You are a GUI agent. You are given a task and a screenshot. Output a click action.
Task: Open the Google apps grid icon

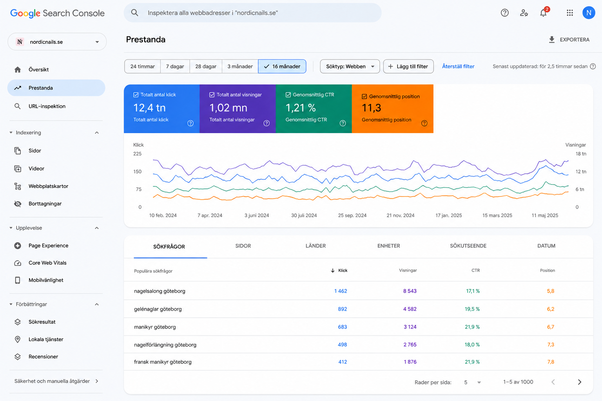[x=570, y=13]
